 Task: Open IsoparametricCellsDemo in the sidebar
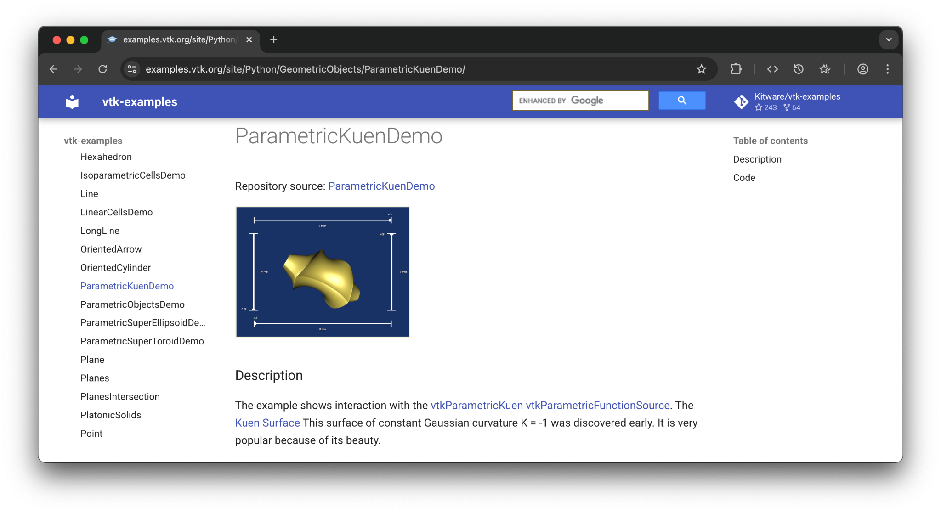tap(133, 175)
